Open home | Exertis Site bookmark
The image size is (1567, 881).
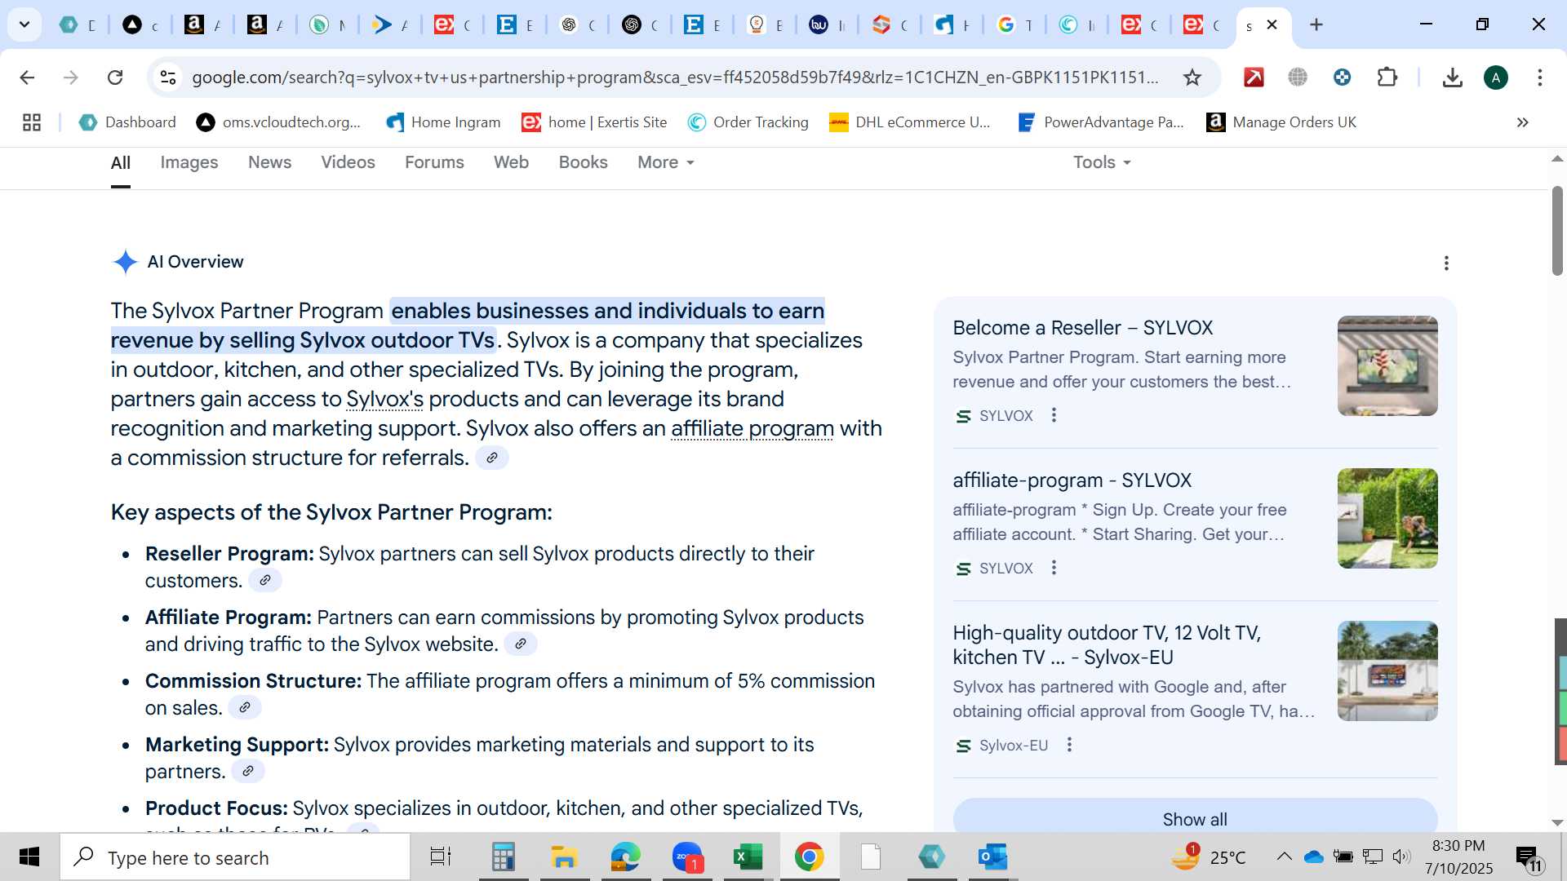[595, 122]
